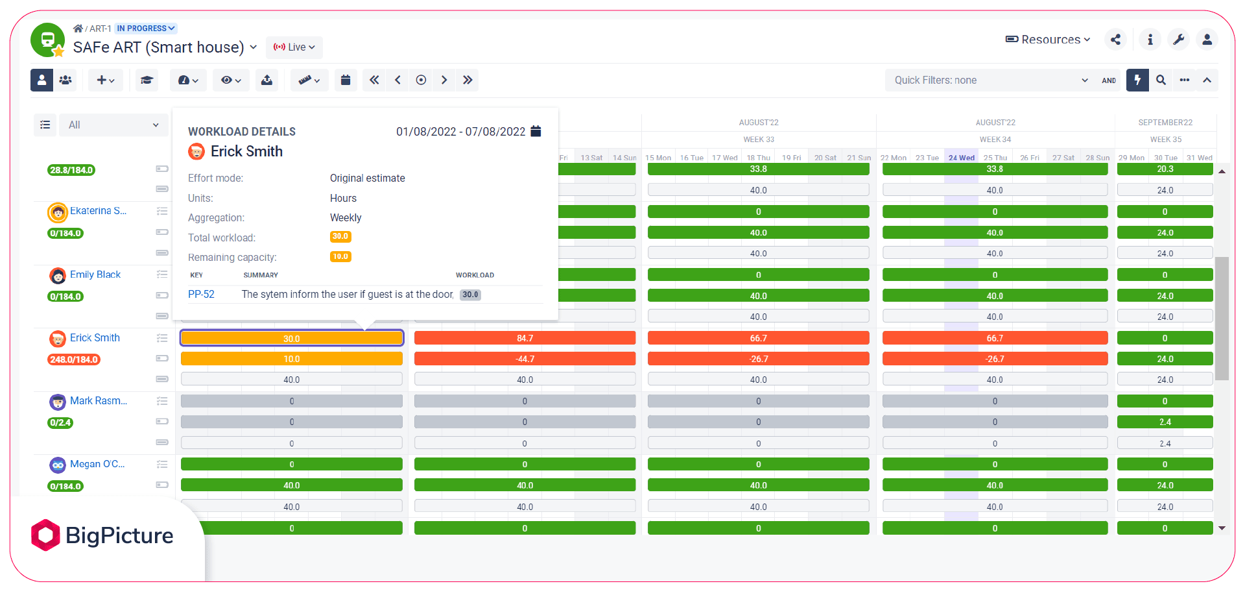1245x597 pixels.
Task: Open the Quick Filters dropdown
Action: pyautogui.click(x=991, y=80)
